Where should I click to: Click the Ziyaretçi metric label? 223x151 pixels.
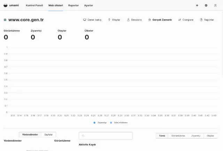36,31
